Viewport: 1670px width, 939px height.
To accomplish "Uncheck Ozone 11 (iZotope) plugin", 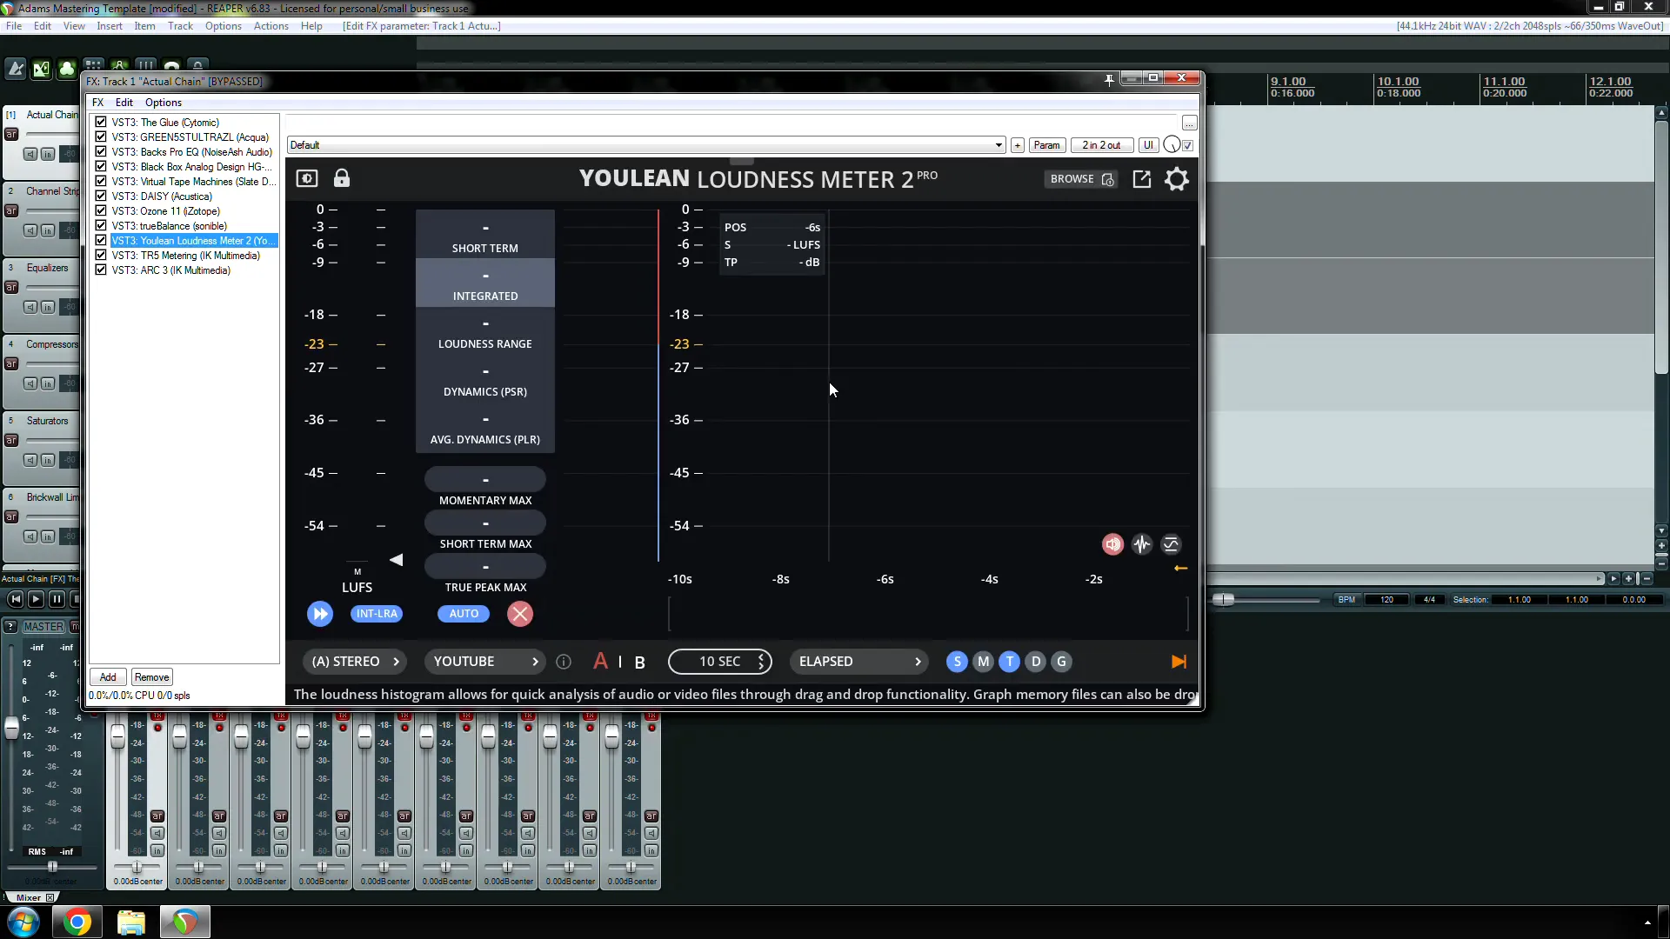I will click(101, 211).
